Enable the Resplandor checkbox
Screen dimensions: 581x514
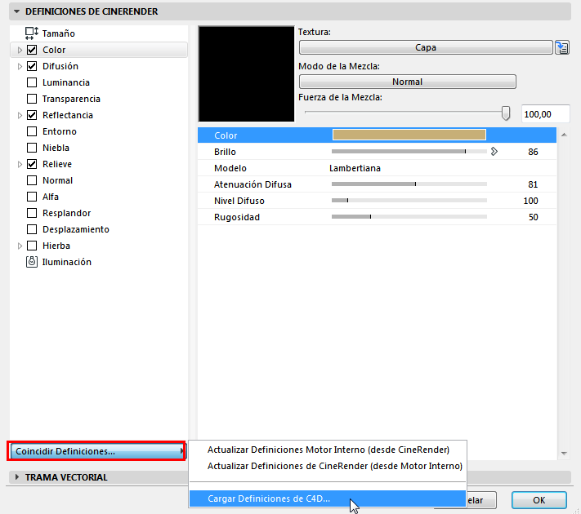coord(32,213)
